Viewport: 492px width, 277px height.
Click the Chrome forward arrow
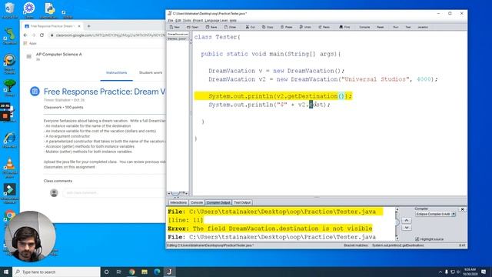point(34,35)
